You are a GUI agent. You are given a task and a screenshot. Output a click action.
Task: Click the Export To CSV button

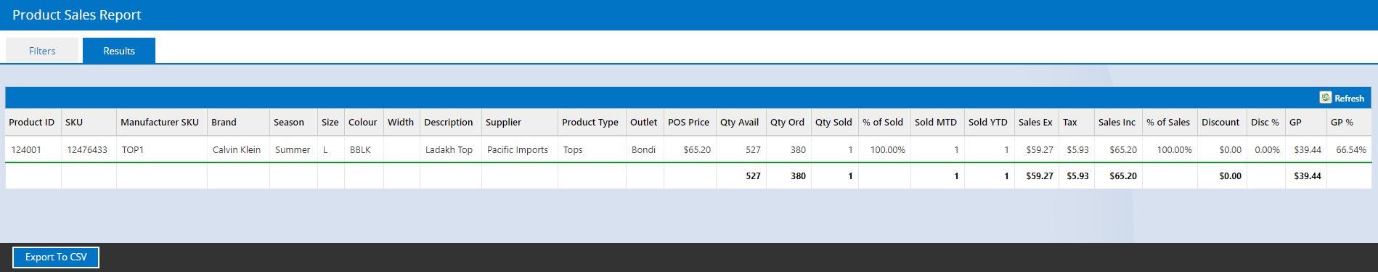[56, 257]
